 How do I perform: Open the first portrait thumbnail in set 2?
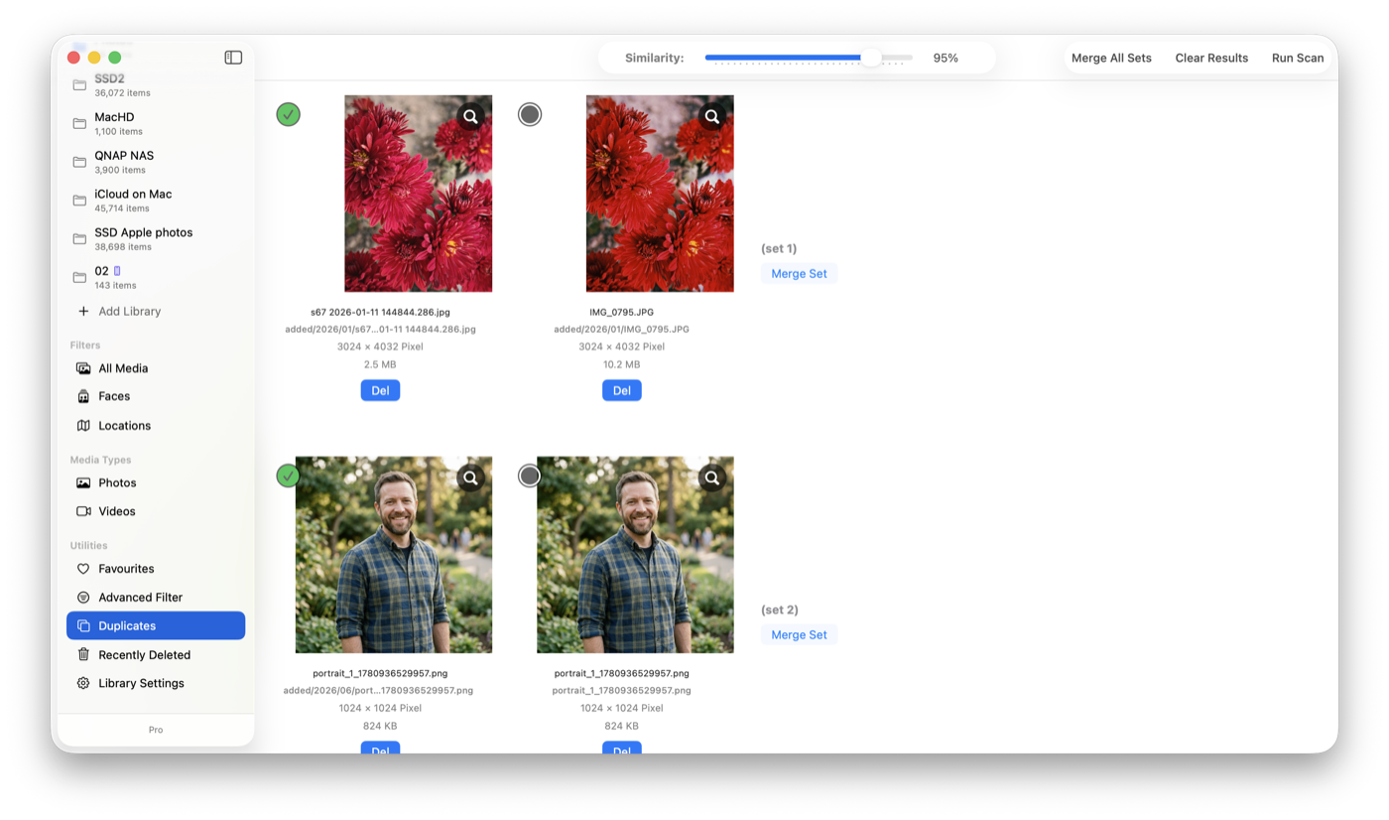coord(394,555)
